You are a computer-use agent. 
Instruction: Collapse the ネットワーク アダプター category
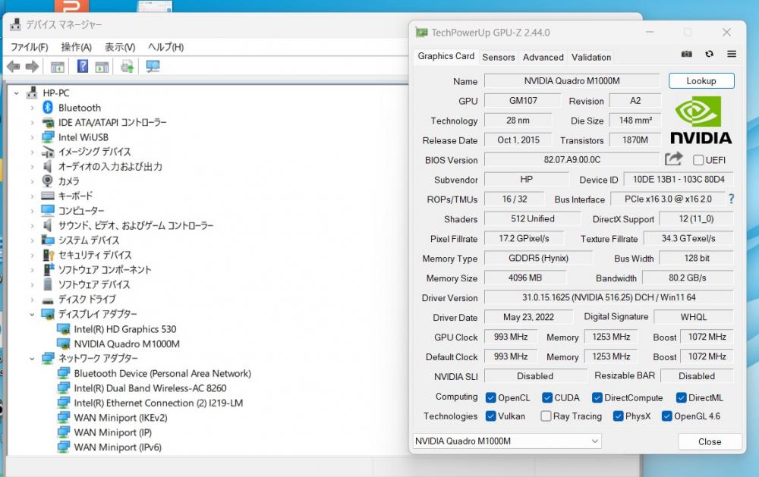[x=33, y=359]
